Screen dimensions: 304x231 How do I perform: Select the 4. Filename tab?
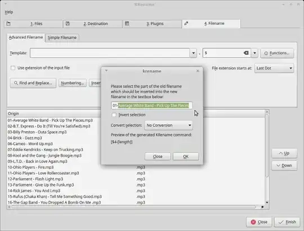(x=211, y=24)
